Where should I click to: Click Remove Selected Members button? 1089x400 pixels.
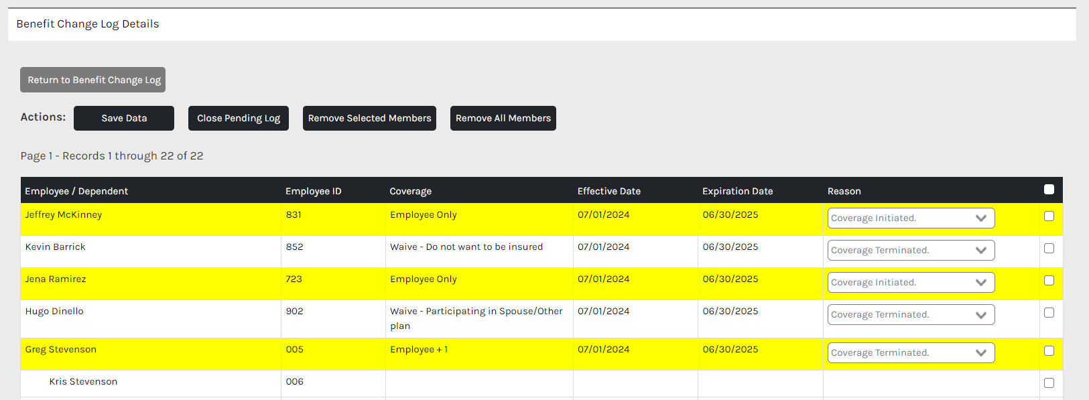[369, 118]
